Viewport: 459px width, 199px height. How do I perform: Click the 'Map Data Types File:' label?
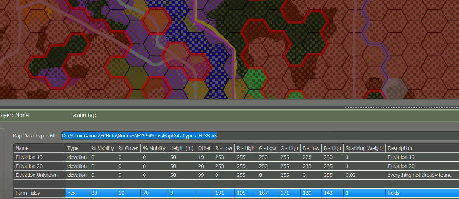(x=35, y=136)
